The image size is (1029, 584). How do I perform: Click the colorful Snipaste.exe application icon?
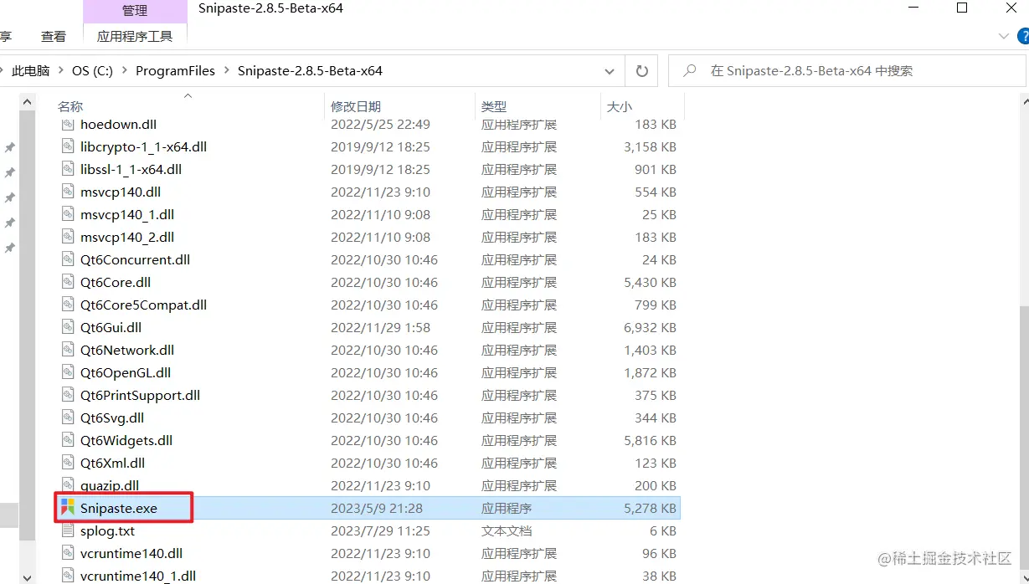coord(68,508)
